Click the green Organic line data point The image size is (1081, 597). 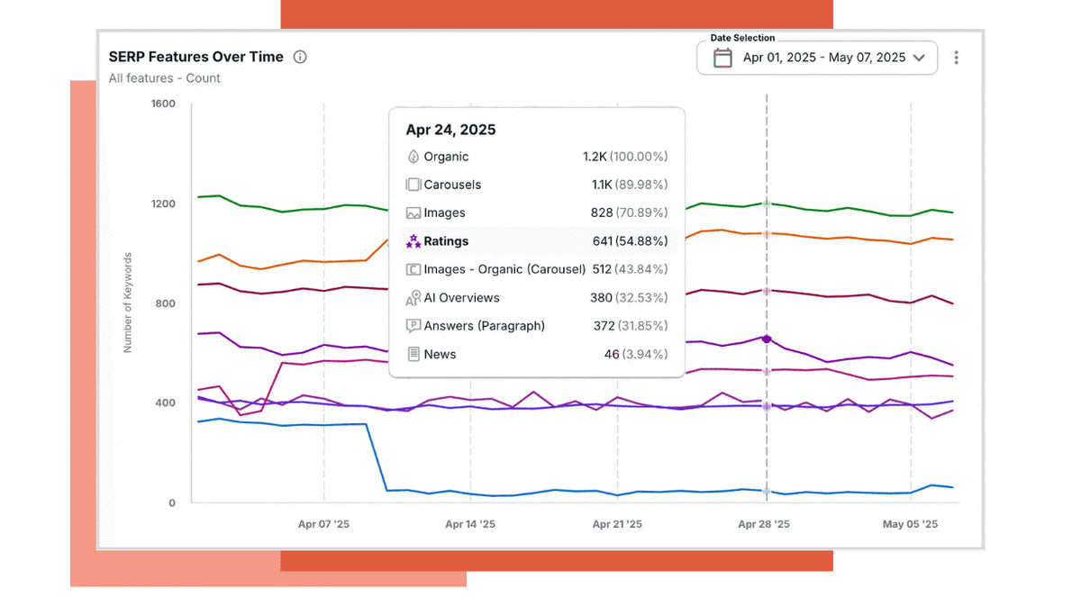(x=767, y=204)
